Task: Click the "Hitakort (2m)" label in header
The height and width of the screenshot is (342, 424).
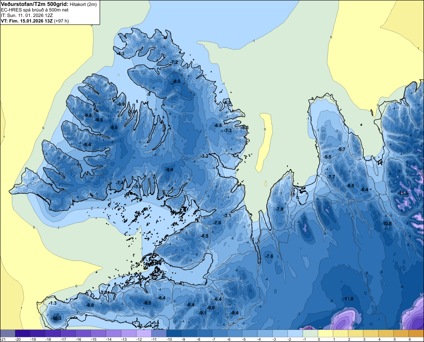Action: pyautogui.click(x=83, y=4)
